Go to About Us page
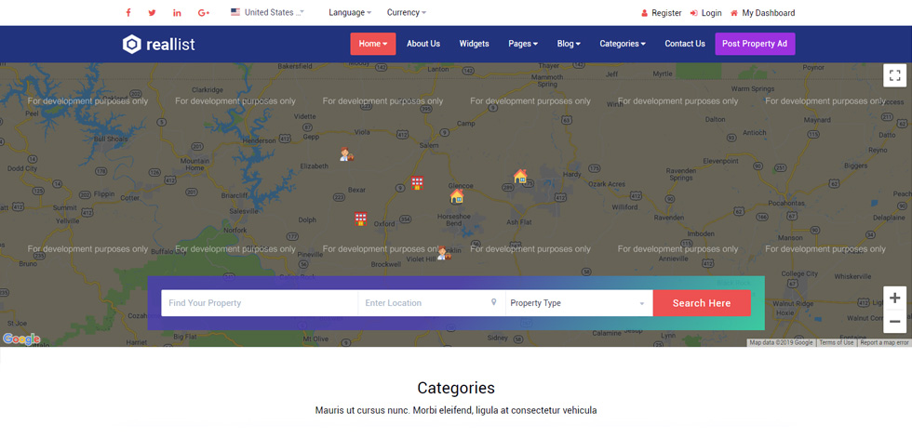The image size is (912, 438). [x=423, y=44]
